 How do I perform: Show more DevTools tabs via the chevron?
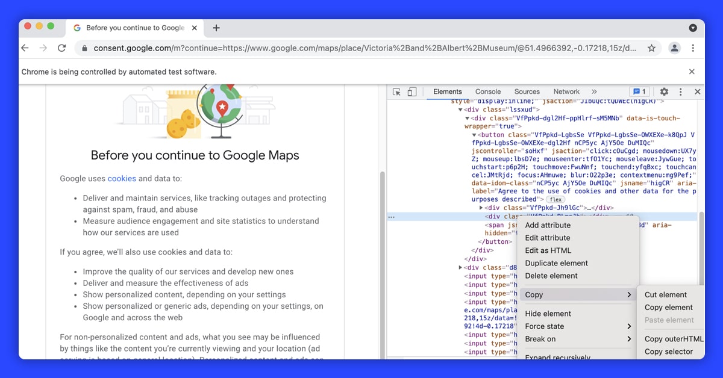pyautogui.click(x=594, y=91)
